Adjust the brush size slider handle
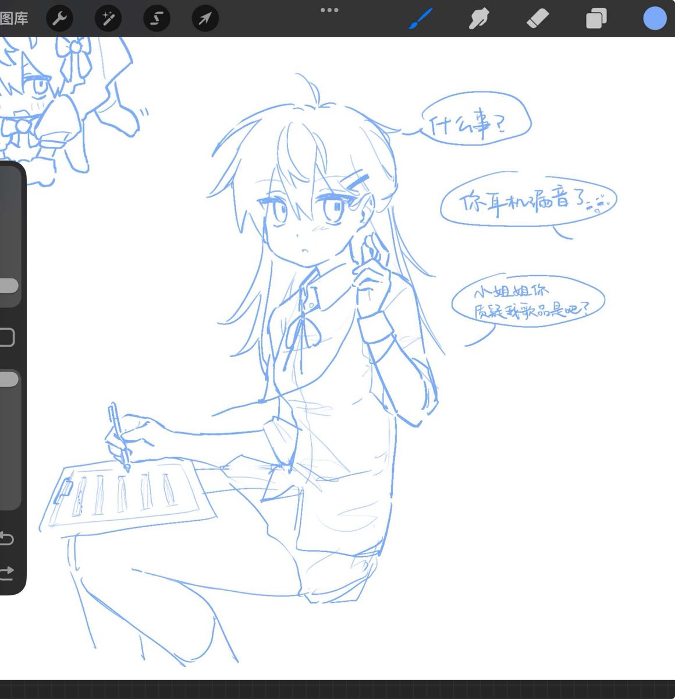The width and height of the screenshot is (675, 699). pos(8,285)
